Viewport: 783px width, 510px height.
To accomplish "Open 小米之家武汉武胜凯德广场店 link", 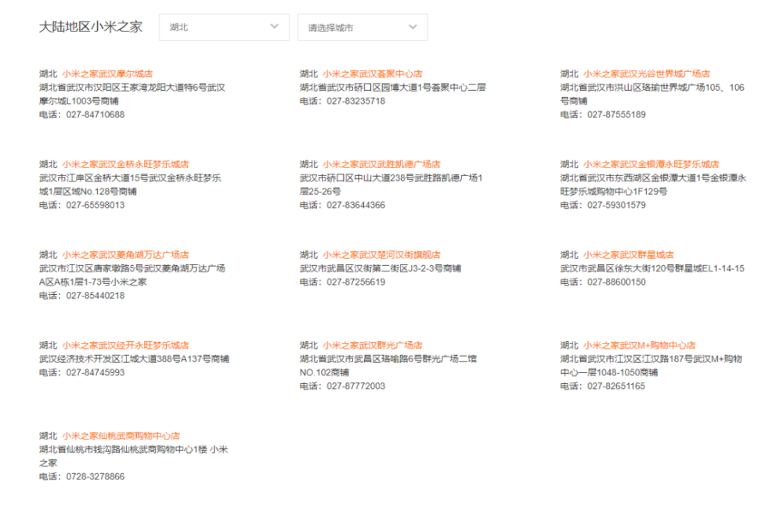I will pos(381,164).
